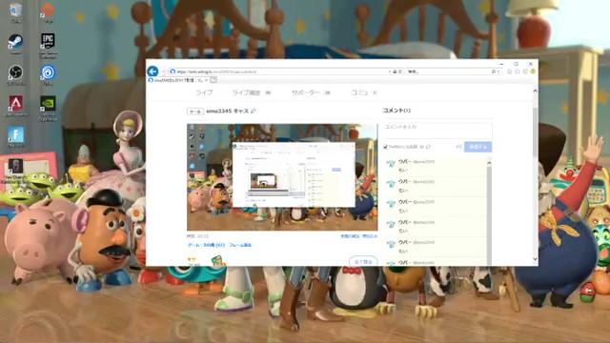
Task: Close the ema3345 browser tab
Action: [x=206, y=80]
